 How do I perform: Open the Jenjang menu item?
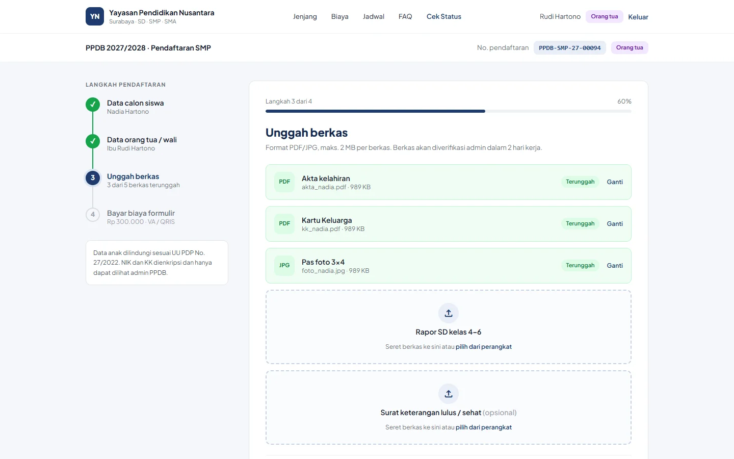click(x=305, y=17)
